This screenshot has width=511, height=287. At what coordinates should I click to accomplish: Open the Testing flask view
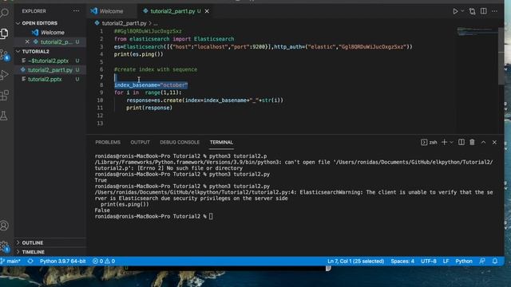[4, 116]
